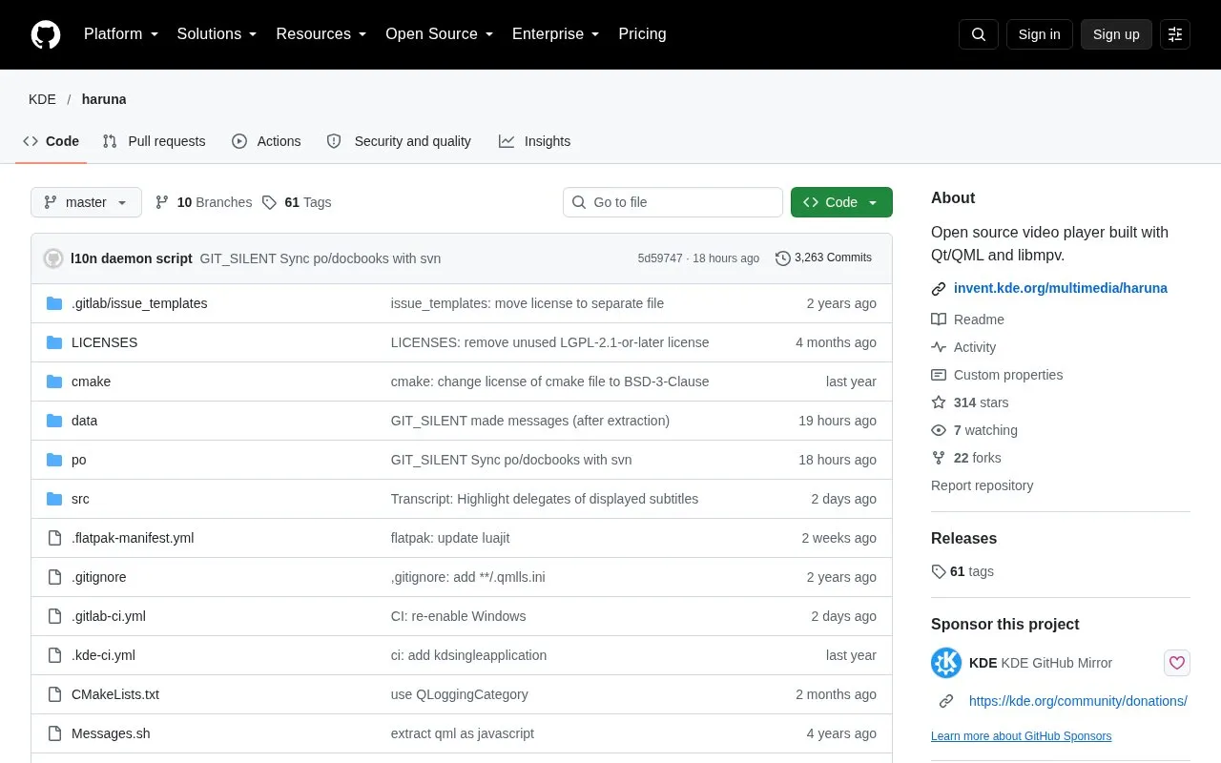Open the kde.org community donations link
This screenshot has width=1221, height=763.
click(x=1078, y=701)
